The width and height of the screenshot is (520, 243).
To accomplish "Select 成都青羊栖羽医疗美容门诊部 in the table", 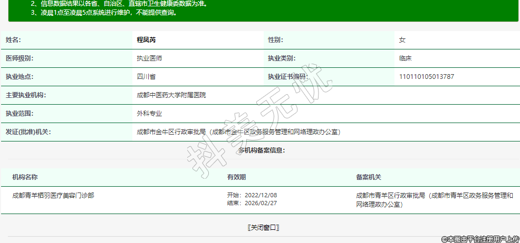I will click(53, 195).
